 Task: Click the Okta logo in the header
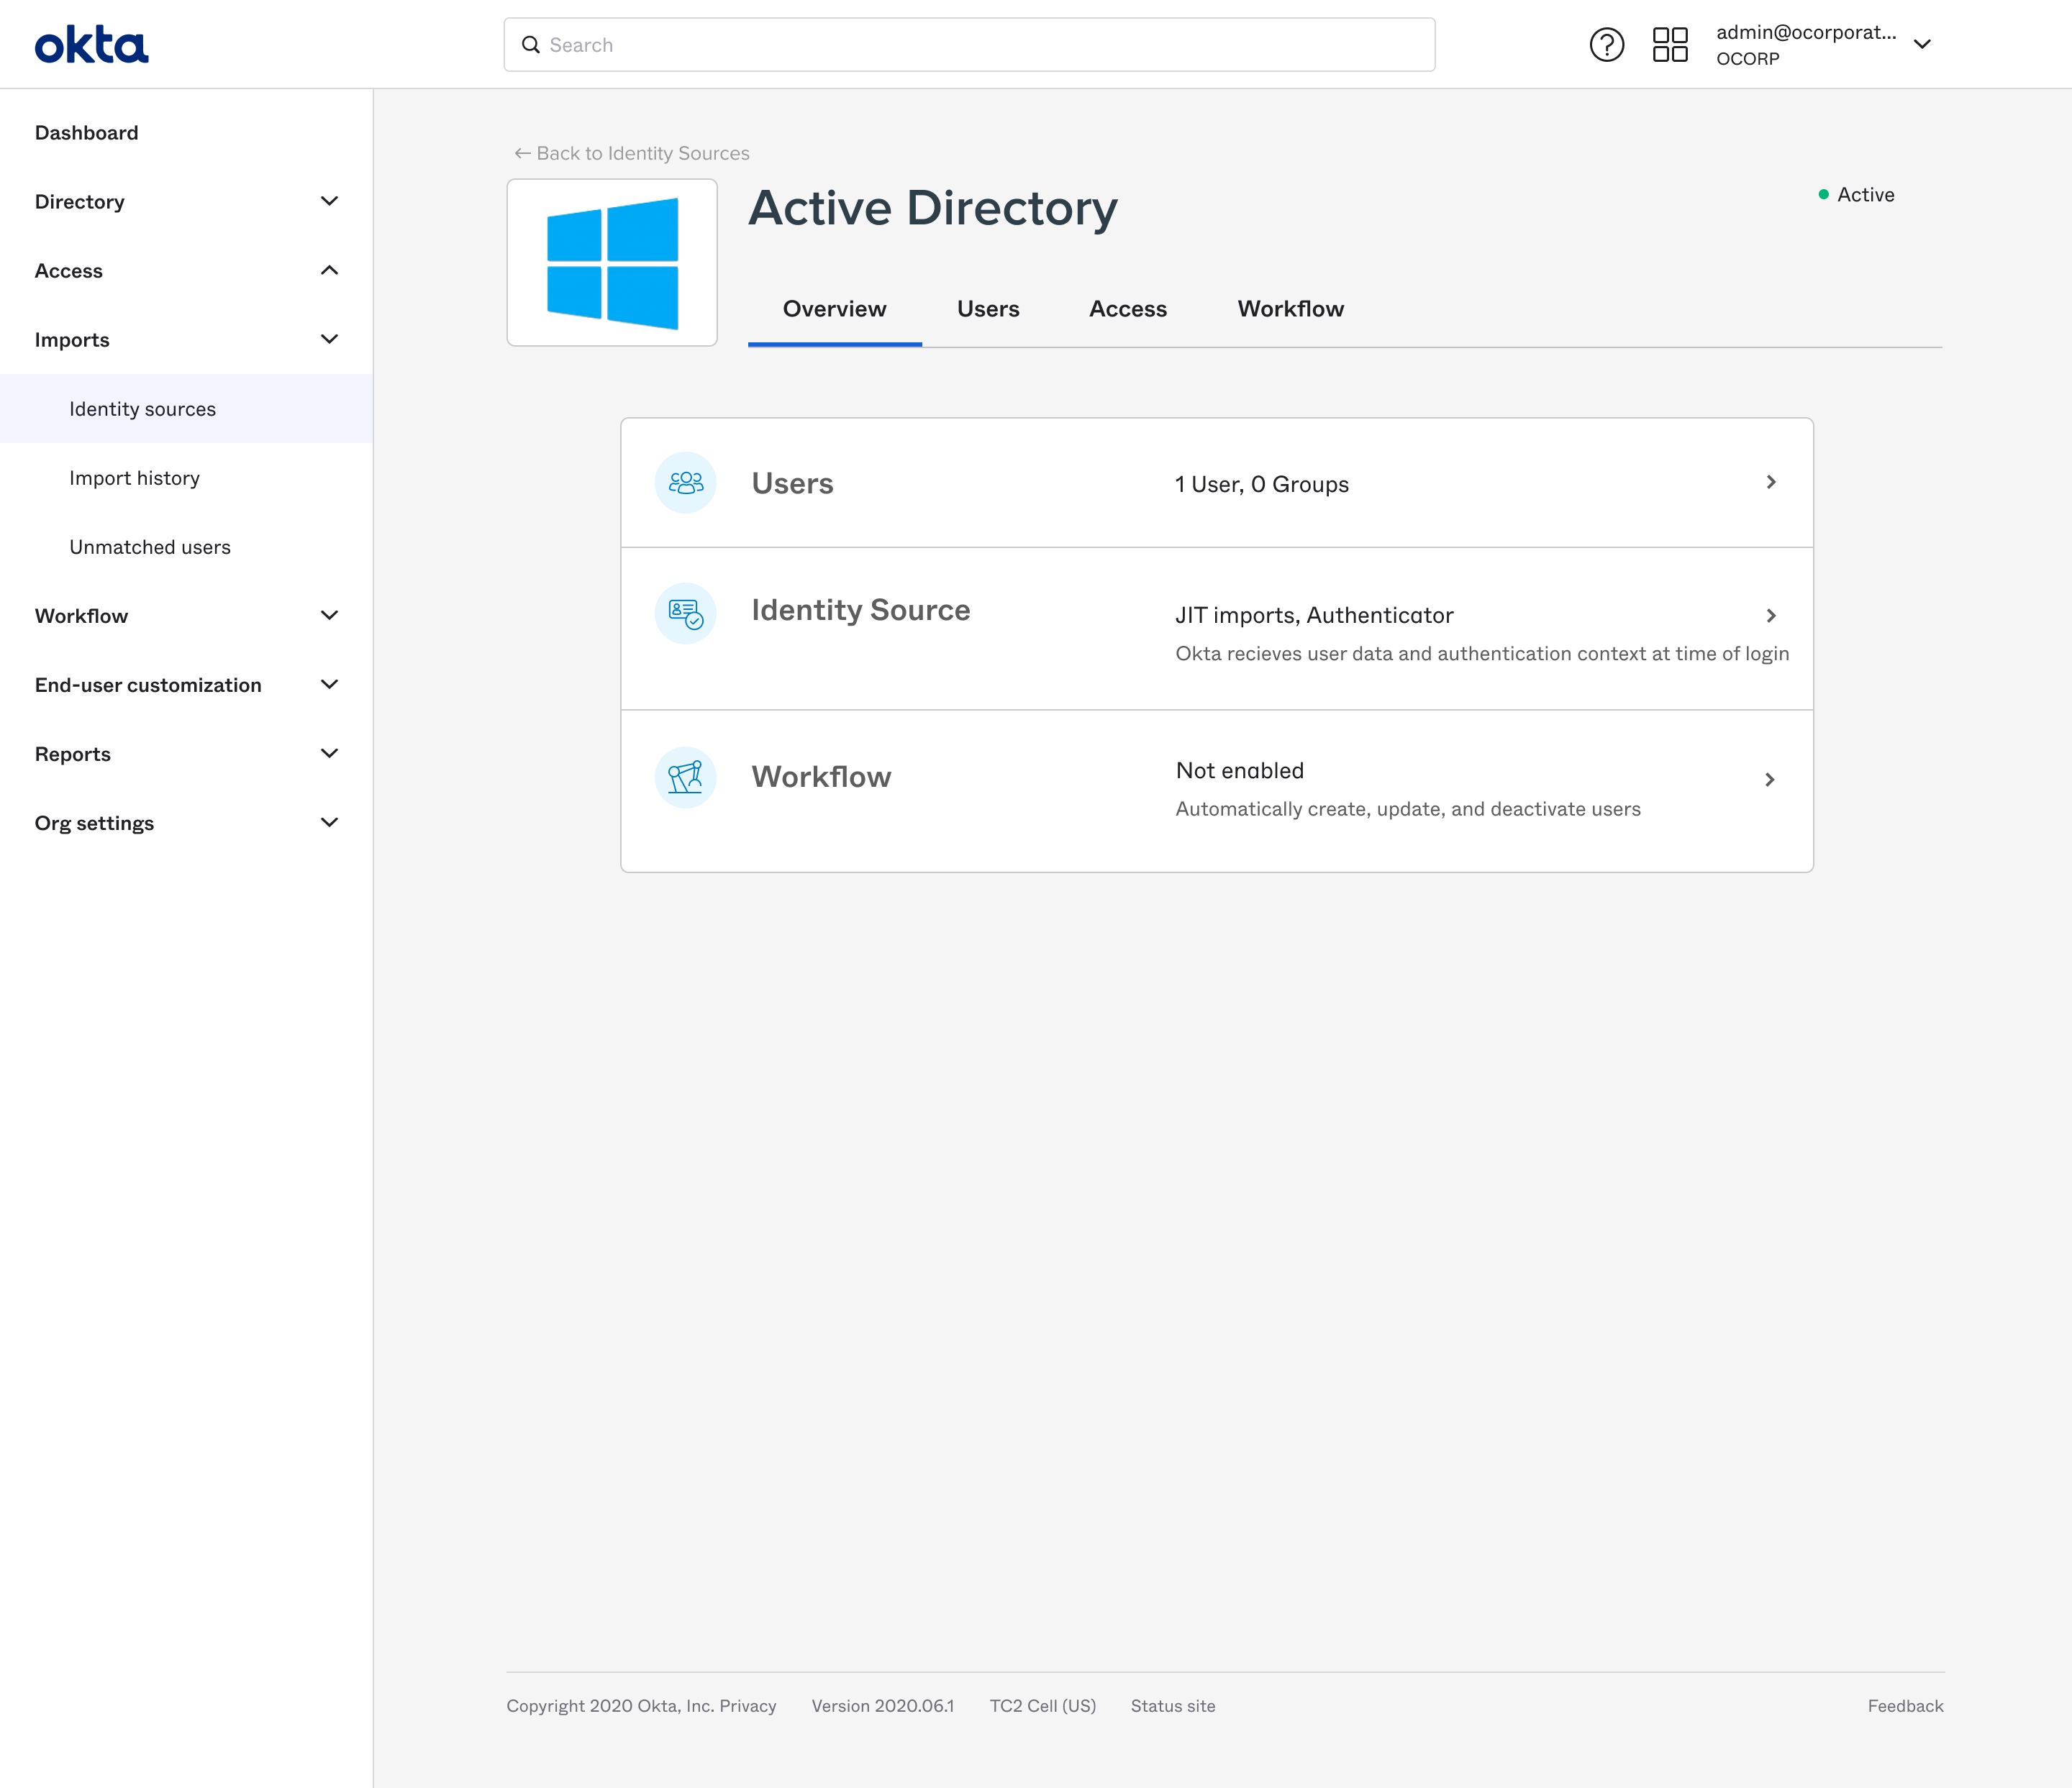click(91, 43)
